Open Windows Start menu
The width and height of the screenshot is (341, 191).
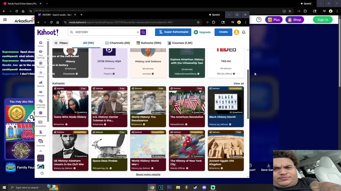tap(4, 188)
